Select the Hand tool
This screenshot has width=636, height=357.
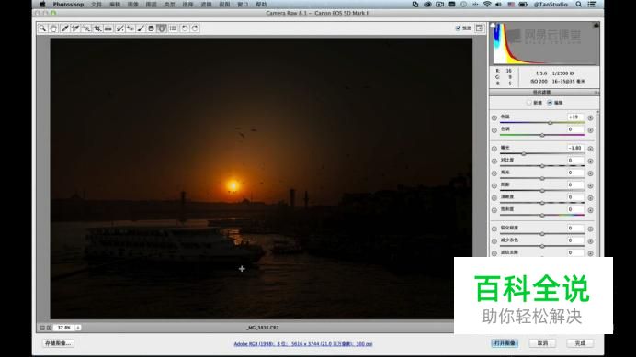(53, 28)
